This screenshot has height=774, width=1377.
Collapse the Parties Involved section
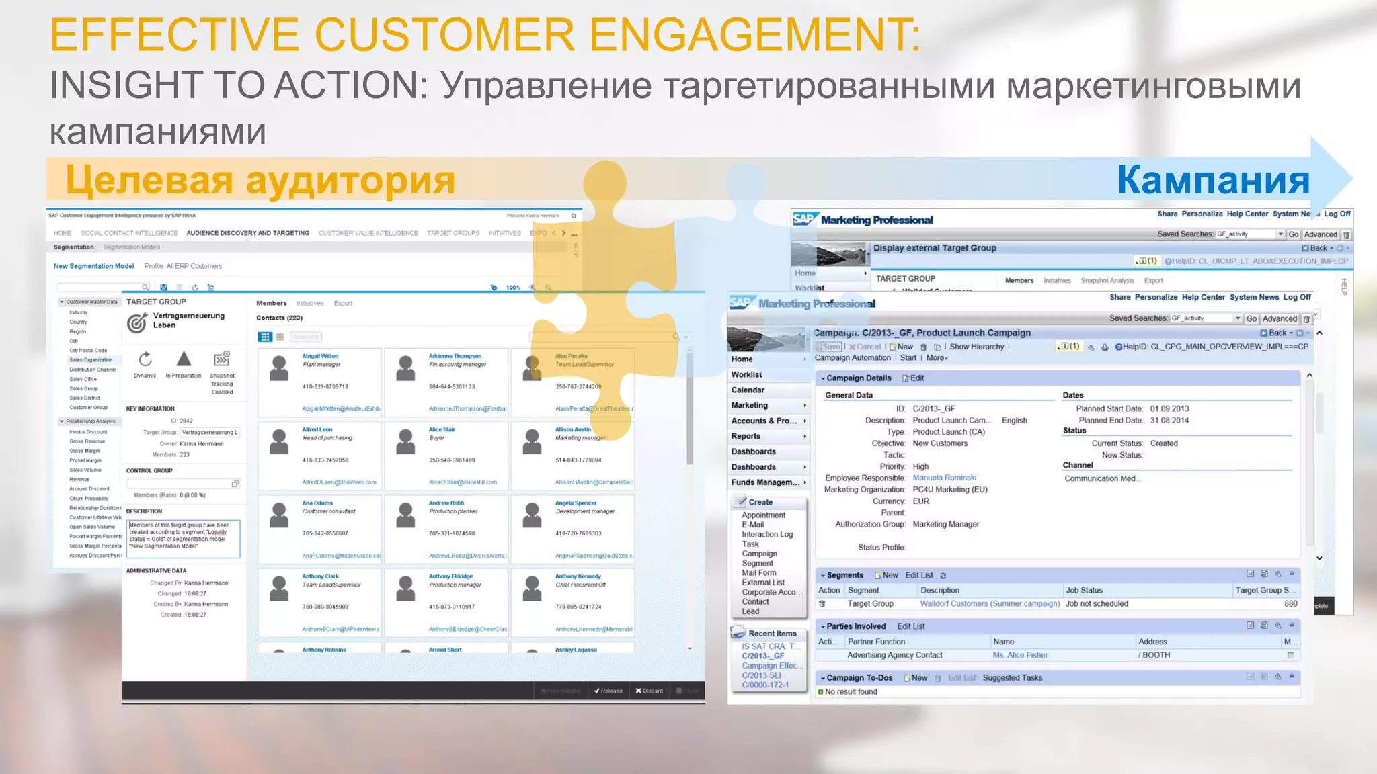(823, 626)
